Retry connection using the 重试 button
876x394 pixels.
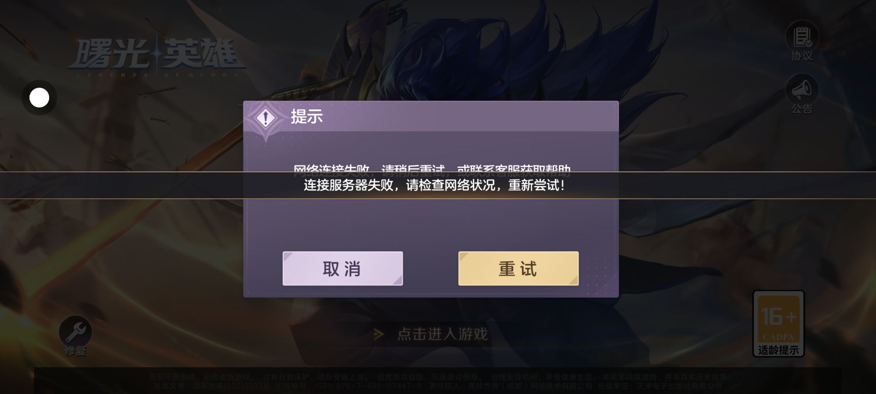click(x=518, y=269)
